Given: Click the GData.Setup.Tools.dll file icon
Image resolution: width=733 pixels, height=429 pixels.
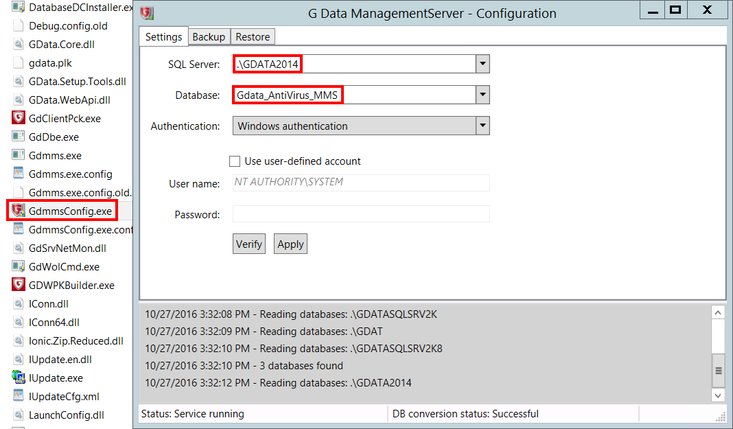Looking at the screenshot, I should 19,81.
